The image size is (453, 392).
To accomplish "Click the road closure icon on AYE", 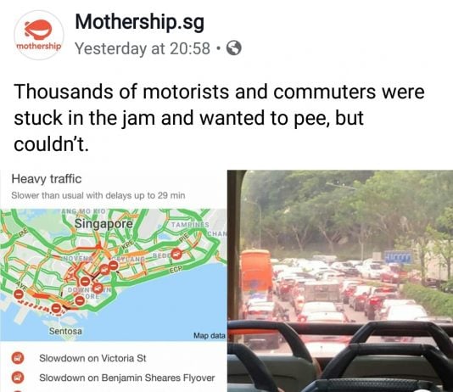I will [19, 294].
